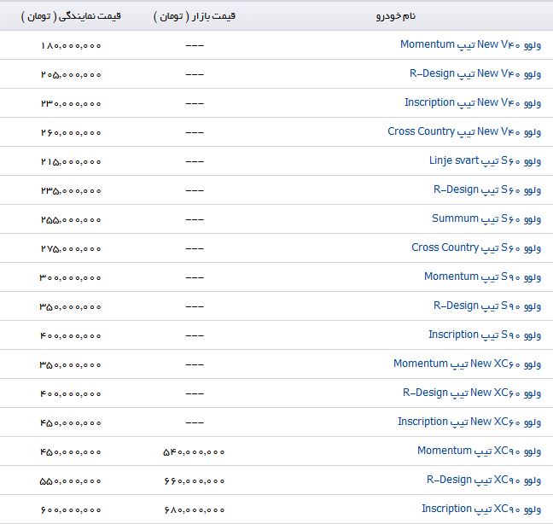Image resolution: width=553 pixels, height=524 pixels.
Task: Select dealer price ۲۷۵,۰۰۰,۰۰۰ for S60 Cross Country
Action: pyautogui.click(x=71, y=249)
